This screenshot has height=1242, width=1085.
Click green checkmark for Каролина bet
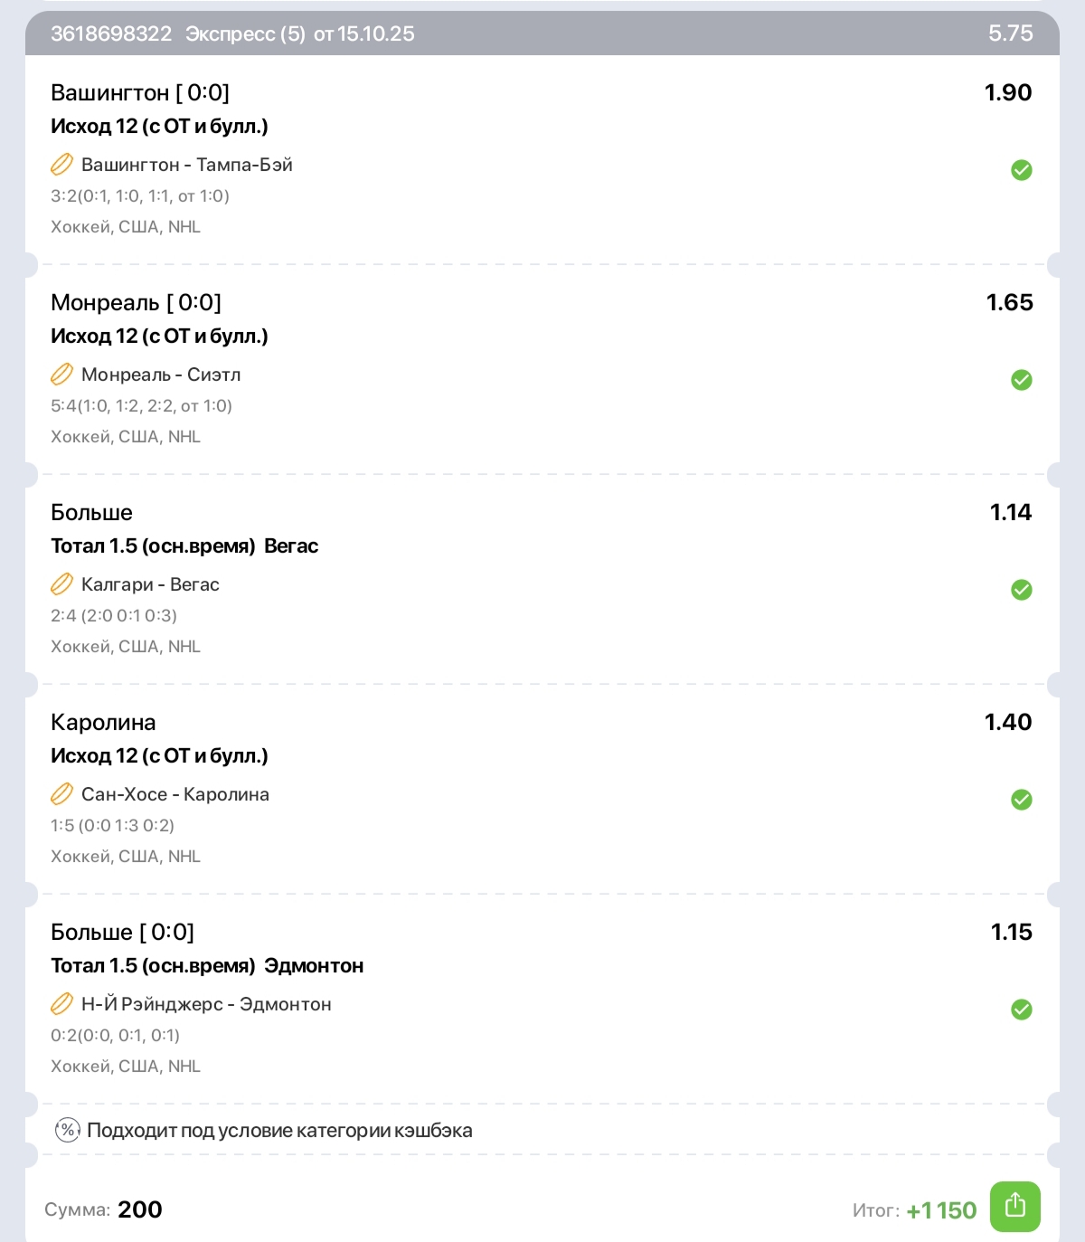click(1021, 800)
